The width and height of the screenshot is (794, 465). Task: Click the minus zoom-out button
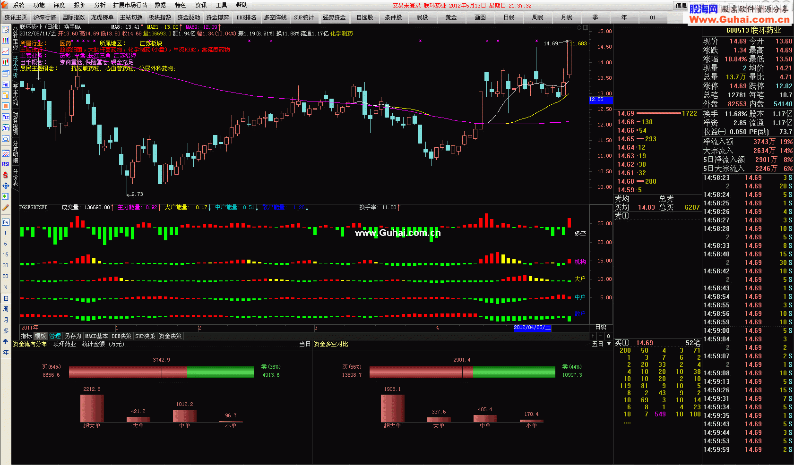click(x=601, y=336)
